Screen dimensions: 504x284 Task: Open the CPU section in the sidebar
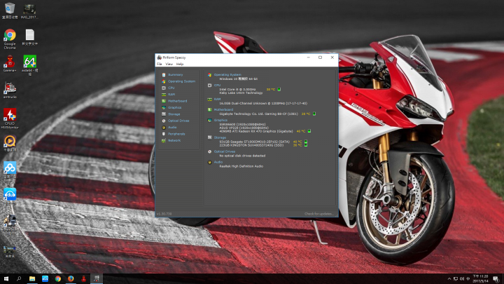pyautogui.click(x=171, y=88)
